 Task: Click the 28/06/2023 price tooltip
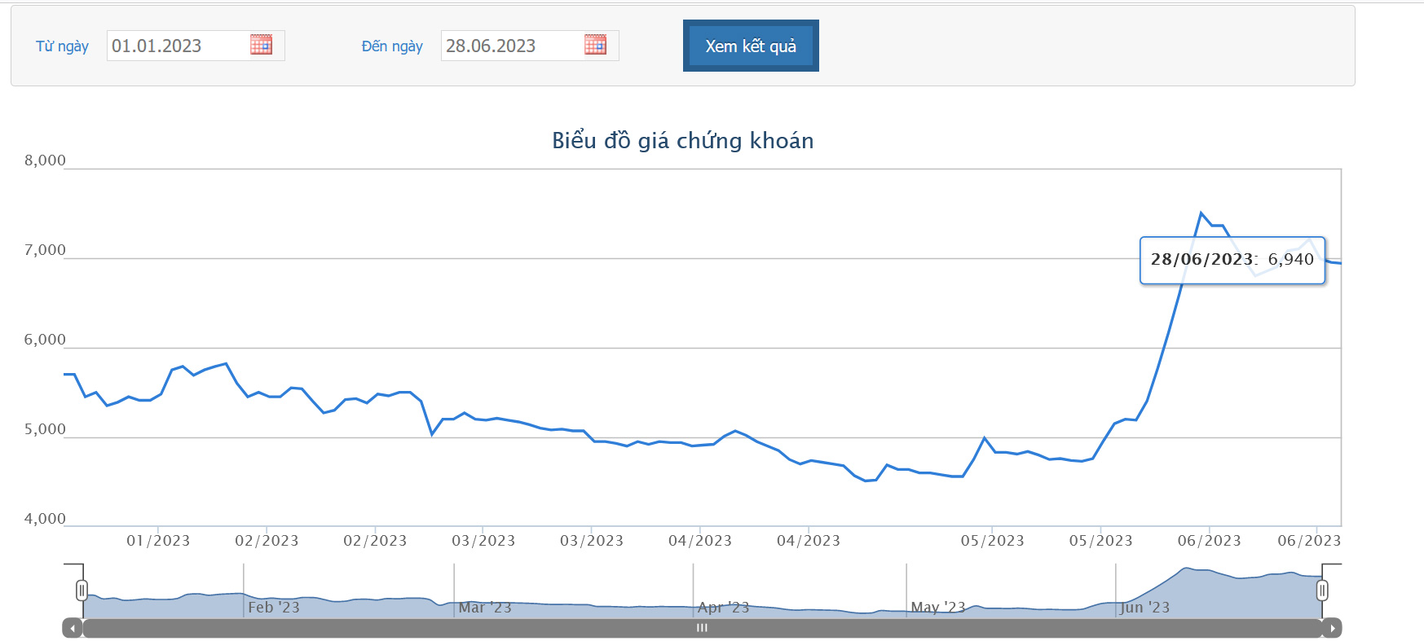(1232, 260)
